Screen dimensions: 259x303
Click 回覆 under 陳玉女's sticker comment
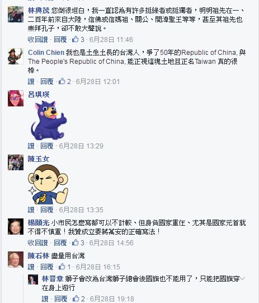click(x=46, y=209)
